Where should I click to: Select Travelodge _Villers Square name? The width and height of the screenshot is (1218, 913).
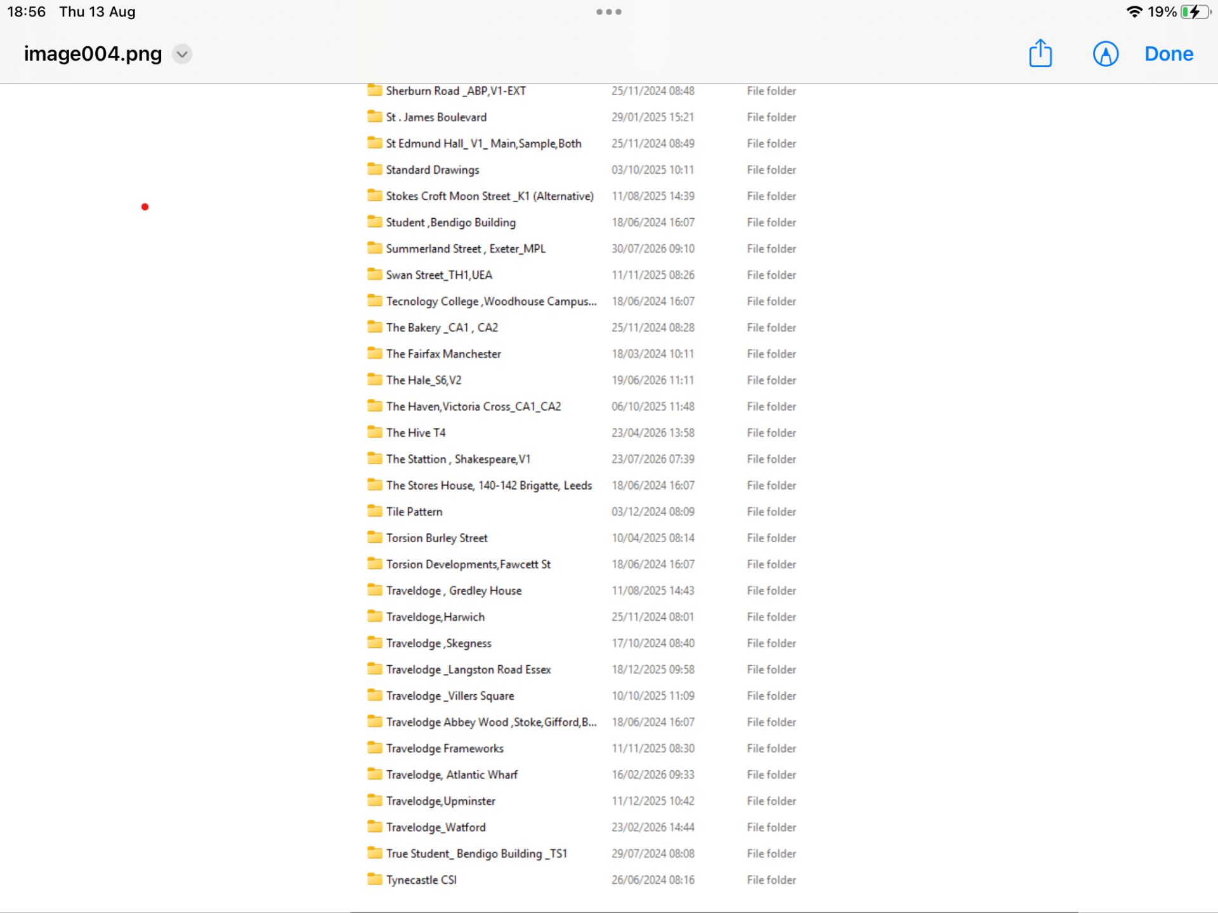coord(450,696)
